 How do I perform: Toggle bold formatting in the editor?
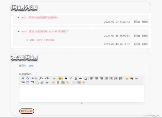(66, 79)
